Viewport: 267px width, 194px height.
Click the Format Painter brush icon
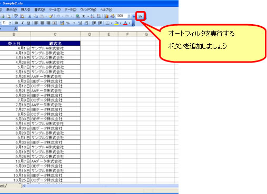click(x=51, y=16)
